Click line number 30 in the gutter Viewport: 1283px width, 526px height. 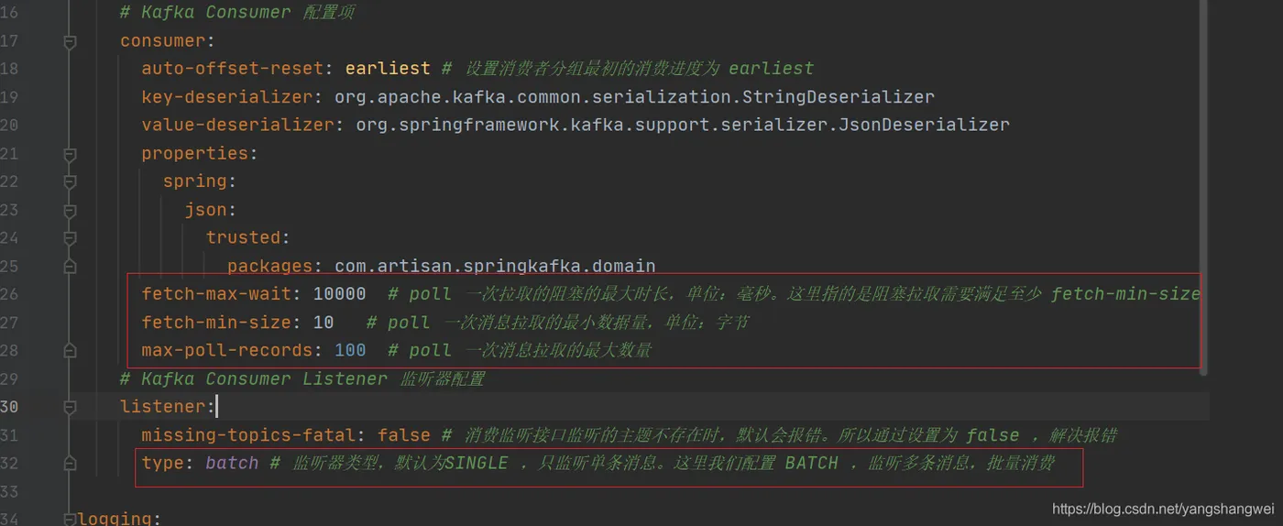click(9, 406)
